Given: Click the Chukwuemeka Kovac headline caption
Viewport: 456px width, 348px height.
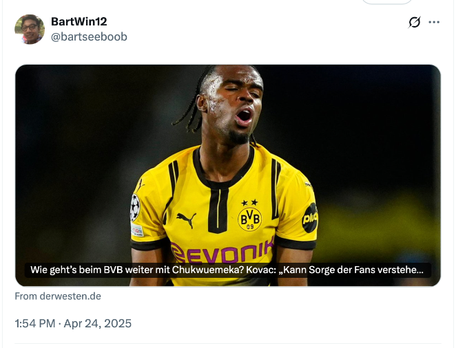Looking at the screenshot, I should pos(227,270).
